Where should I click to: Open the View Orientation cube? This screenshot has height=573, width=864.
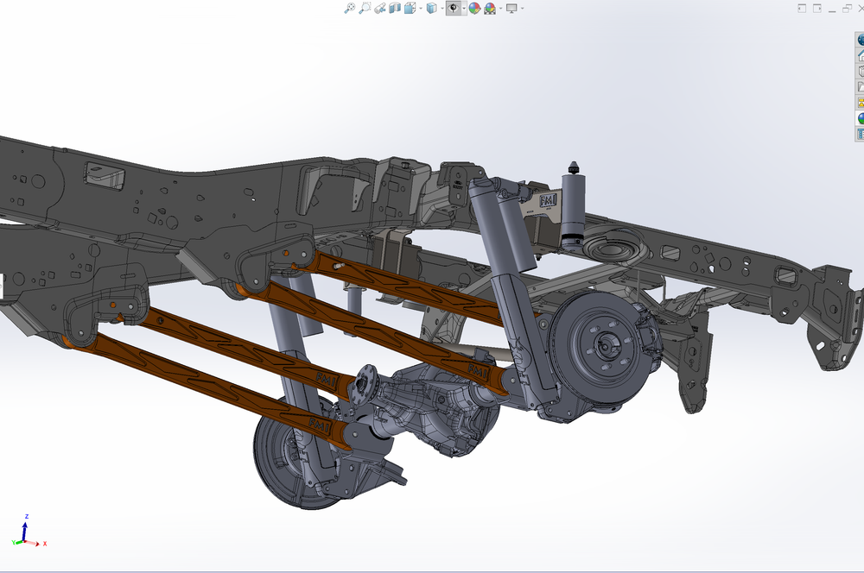tap(411, 9)
